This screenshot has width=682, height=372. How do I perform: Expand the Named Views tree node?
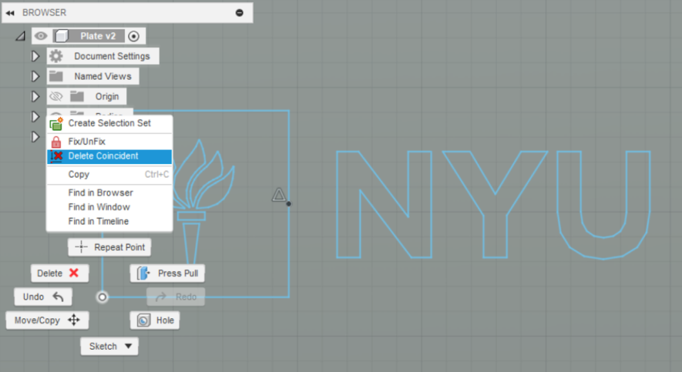pyautogui.click(x=36, y=76)
